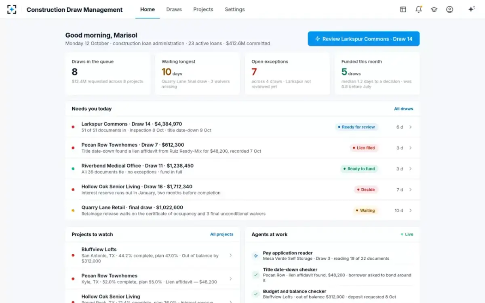Viewport: 485px width, 303px height.
Task: Open the user account icon
Action: click(x=449, y=9)
